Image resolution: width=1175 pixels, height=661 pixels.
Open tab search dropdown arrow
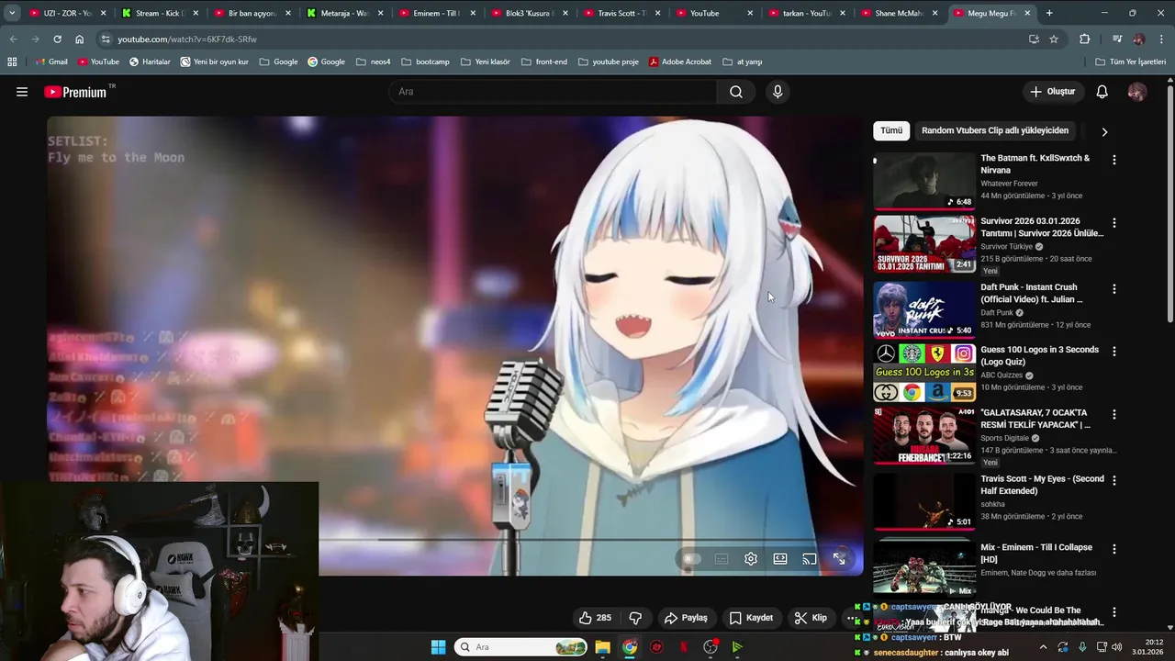12,13
